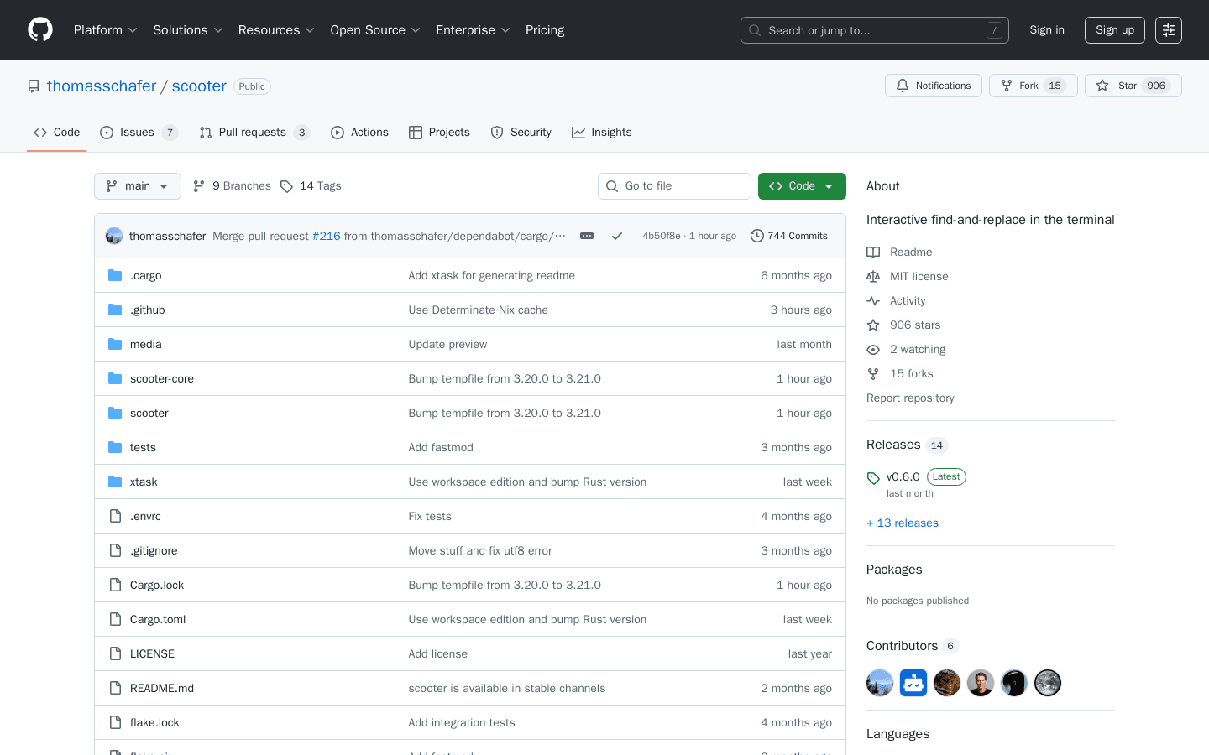Click the green check mark on the commit

617,236
